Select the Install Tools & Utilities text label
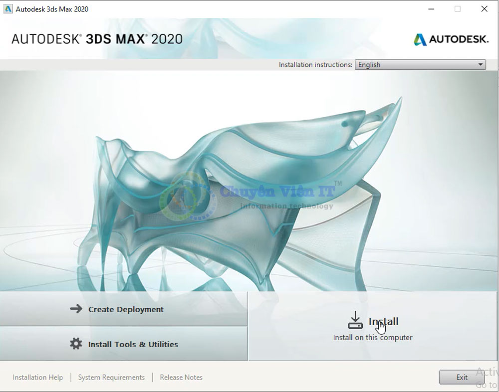 (x=132, y=344)
